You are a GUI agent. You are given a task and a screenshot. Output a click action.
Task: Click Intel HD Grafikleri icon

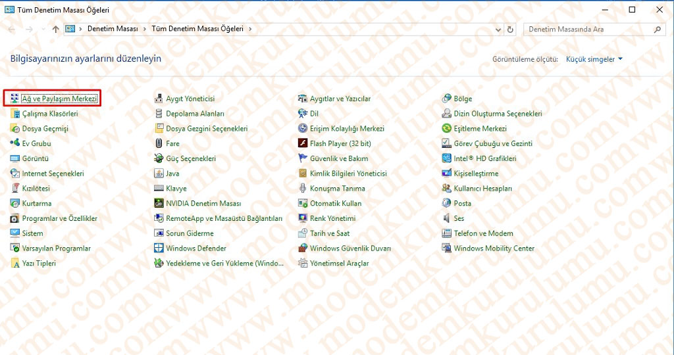447,158
